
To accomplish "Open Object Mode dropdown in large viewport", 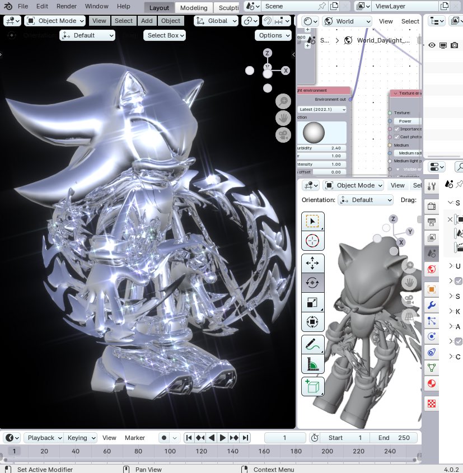I will 55,21.
